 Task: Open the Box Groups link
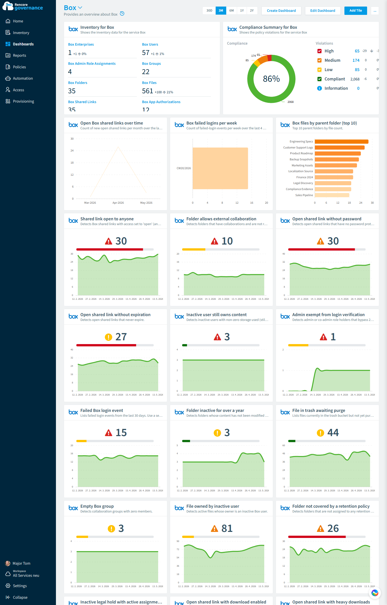(x=151, y=64)
